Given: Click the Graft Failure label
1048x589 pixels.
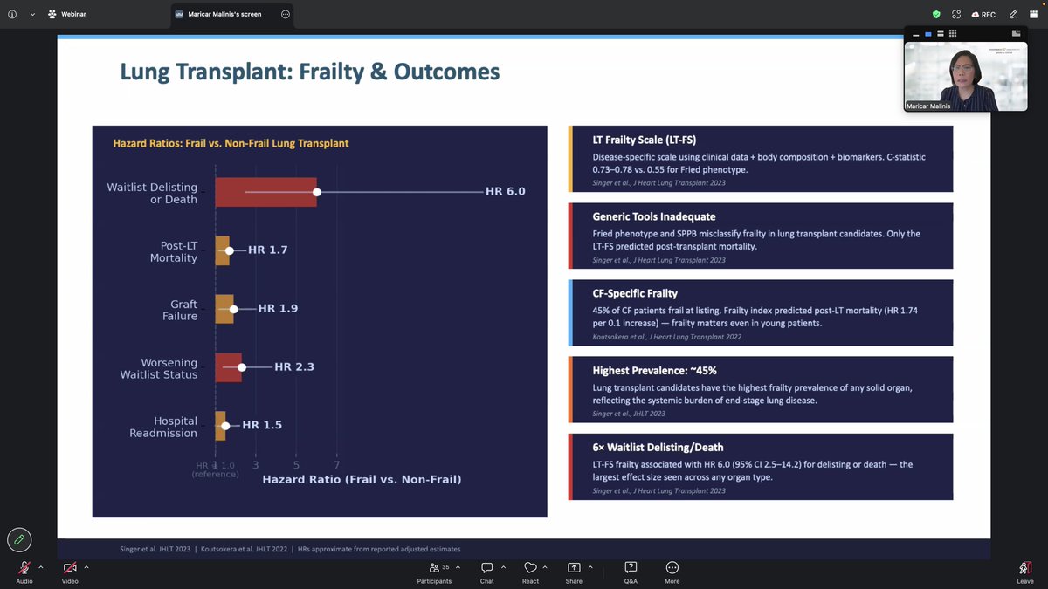Looking at the screenshot, I should pyautogui.click(x=180, y=310).
